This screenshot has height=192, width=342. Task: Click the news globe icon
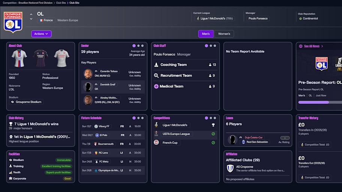pyautogui.click(x=300, y=46)
